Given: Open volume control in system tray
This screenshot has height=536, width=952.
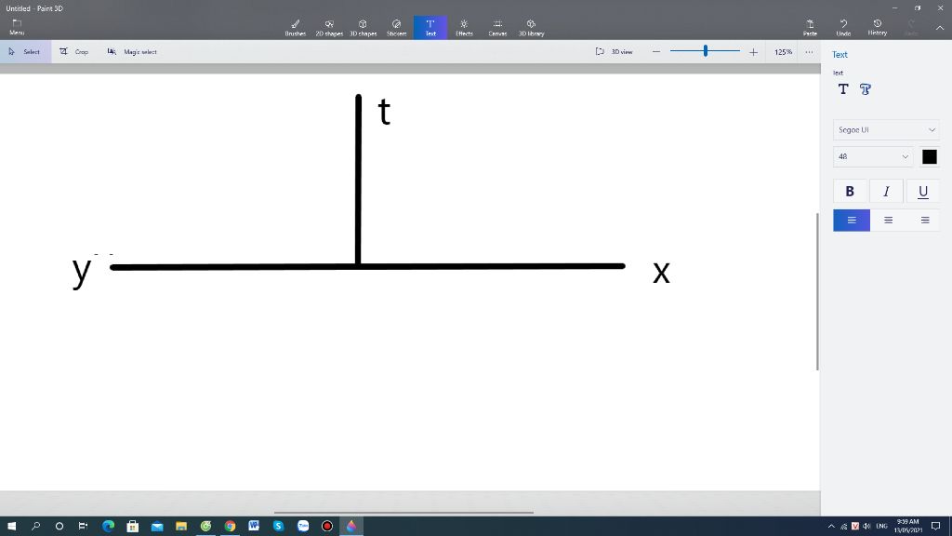Looking at the screenshot, I should click(867, 527).
